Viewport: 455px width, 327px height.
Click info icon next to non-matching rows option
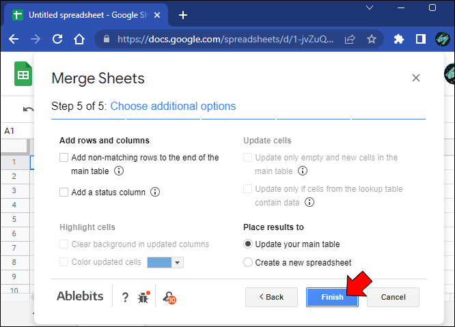[119, 171]
